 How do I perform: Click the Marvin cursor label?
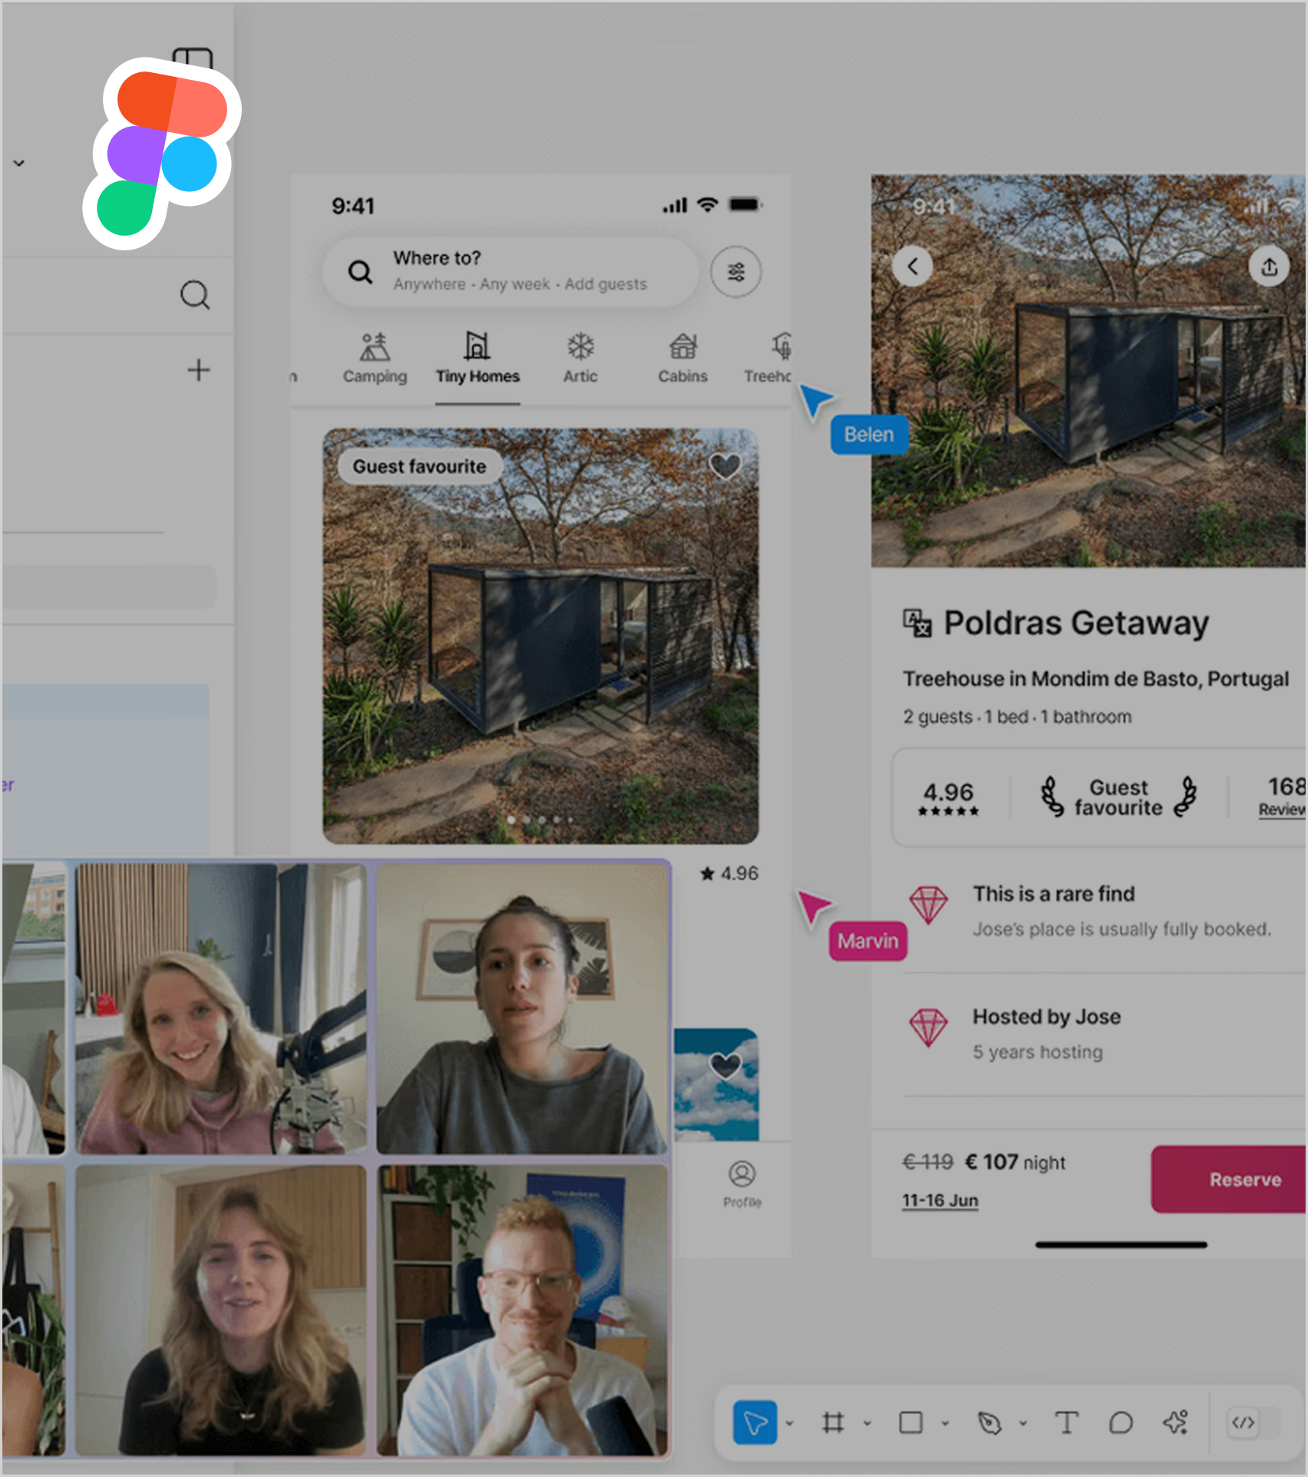tap(868, 941)
